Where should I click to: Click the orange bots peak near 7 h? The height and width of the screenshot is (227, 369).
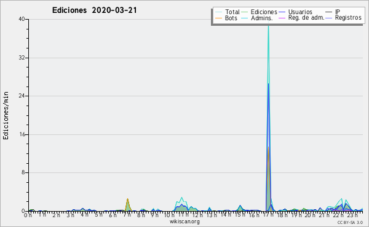click(x=127, y=199)
